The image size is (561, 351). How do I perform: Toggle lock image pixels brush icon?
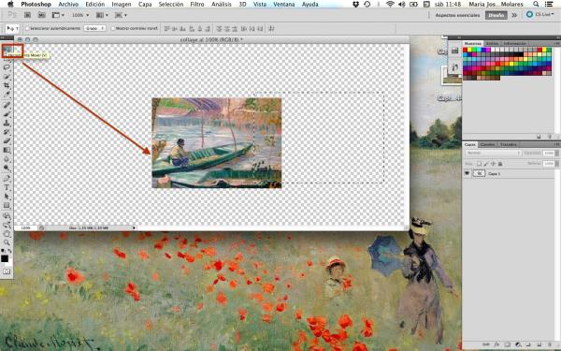pos(486,164)
